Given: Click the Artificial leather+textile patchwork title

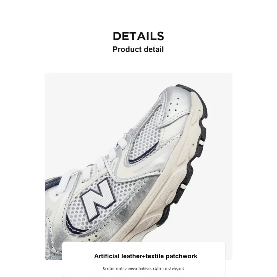Looking at the screenshot, I should (x=145, y=256).
